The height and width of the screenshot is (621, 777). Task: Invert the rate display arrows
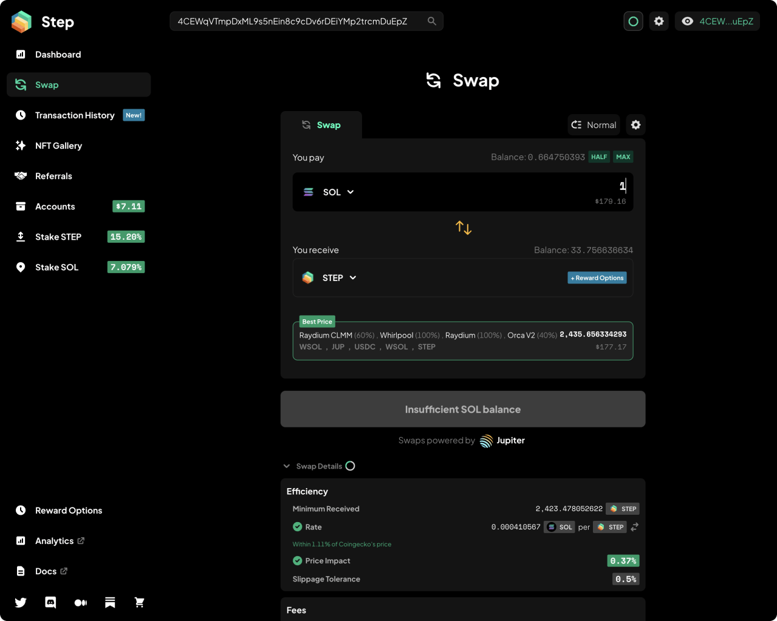634,527
